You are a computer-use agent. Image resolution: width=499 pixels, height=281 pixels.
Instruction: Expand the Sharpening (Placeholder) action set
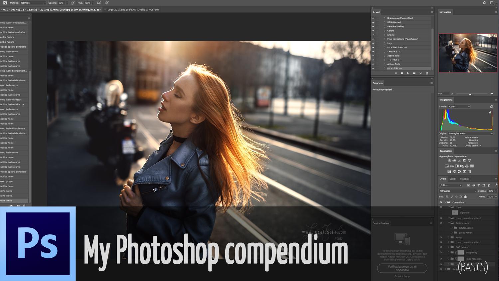click(x=385, y=18)
